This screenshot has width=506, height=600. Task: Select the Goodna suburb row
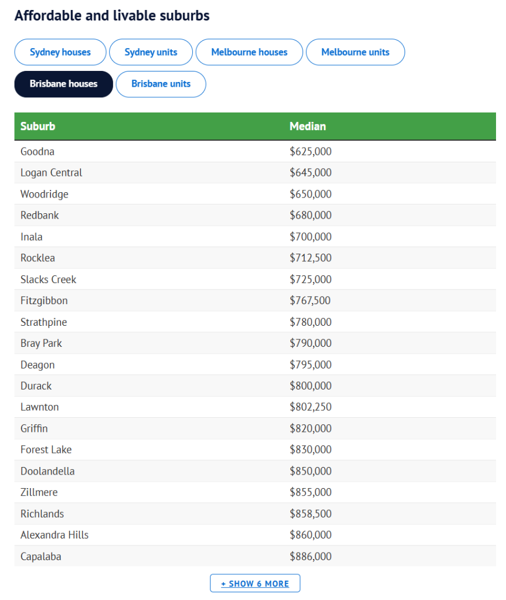[255, 152]
